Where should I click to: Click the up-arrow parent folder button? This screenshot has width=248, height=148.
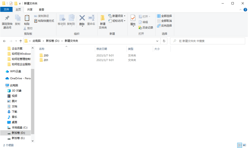[20, 41]
